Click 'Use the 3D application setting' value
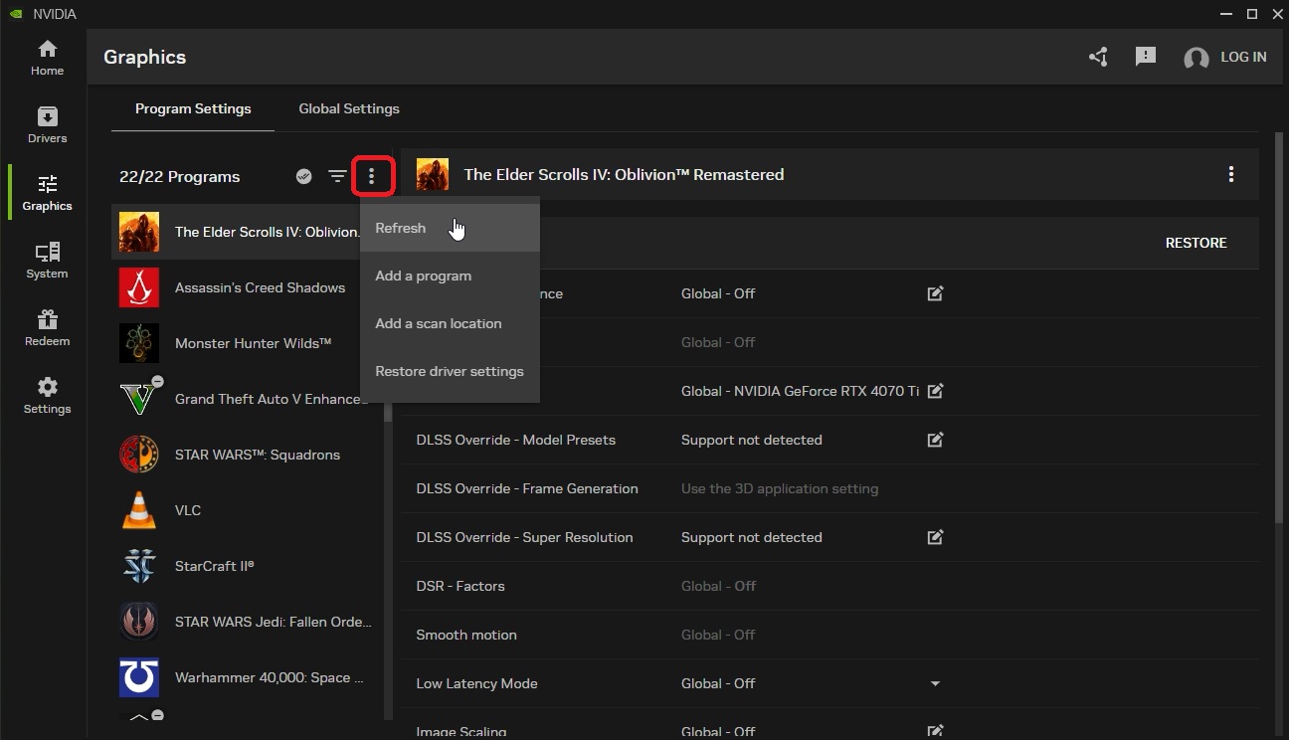Viewport: 1289px width, 740px height. click(780, 488)
